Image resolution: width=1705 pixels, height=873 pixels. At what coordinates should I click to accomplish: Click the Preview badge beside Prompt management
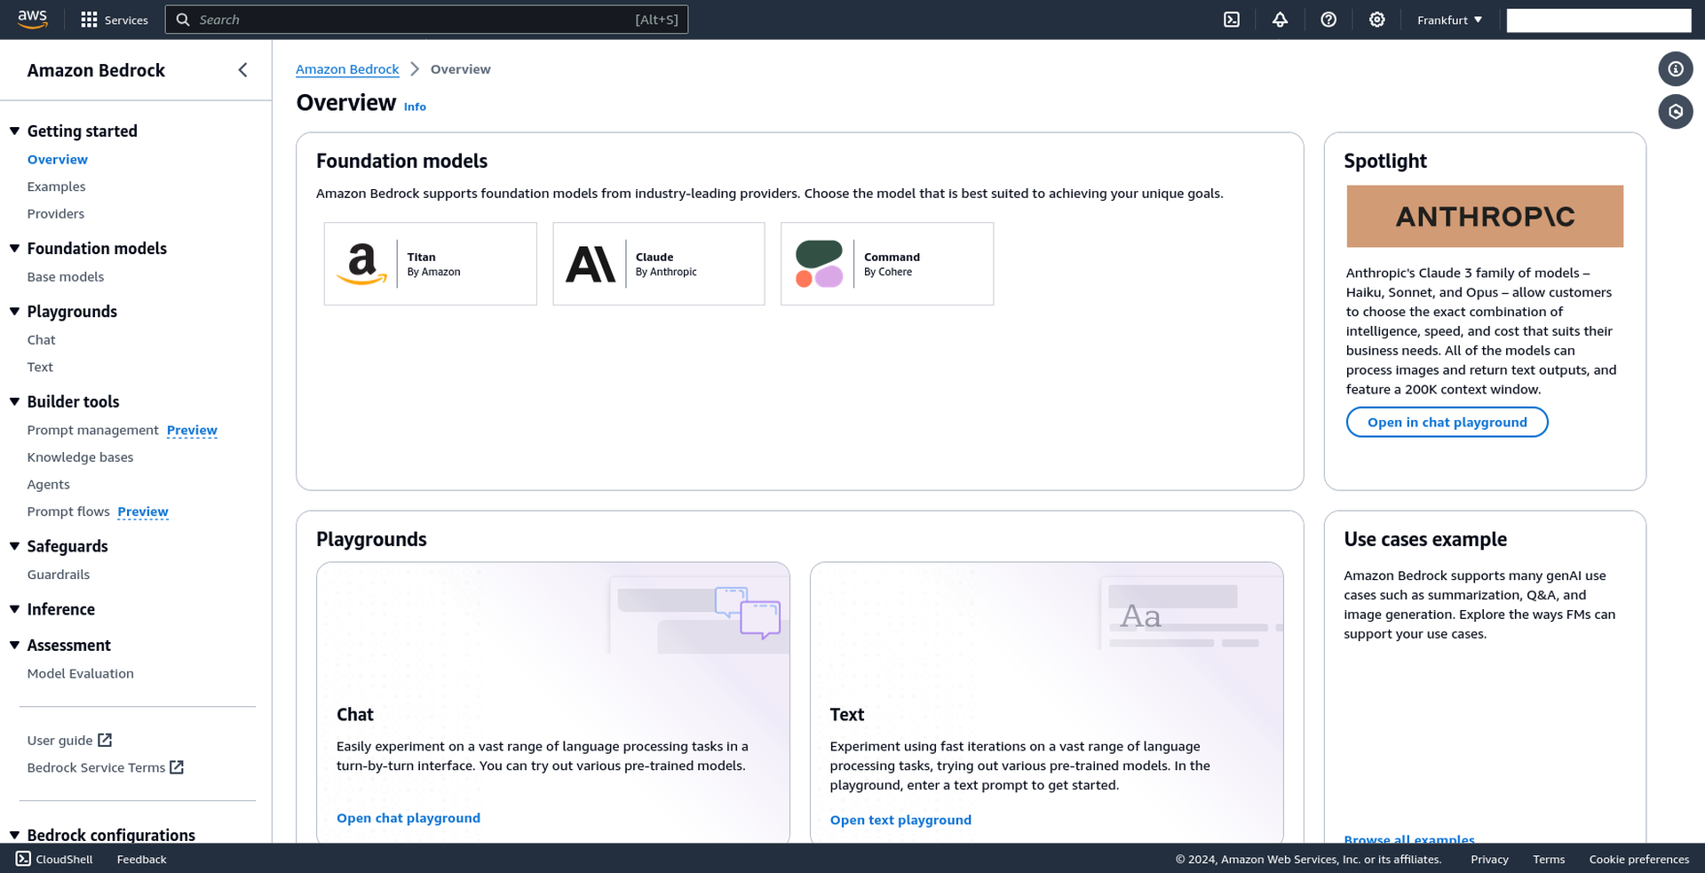pyautogui.click(x=192, y=431)
